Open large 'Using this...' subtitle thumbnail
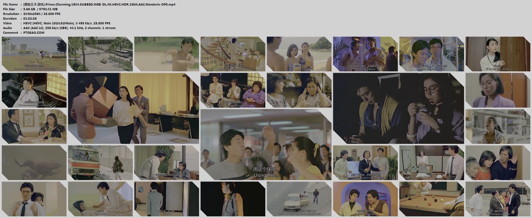532x218 pixels. (x=266, y=144)
